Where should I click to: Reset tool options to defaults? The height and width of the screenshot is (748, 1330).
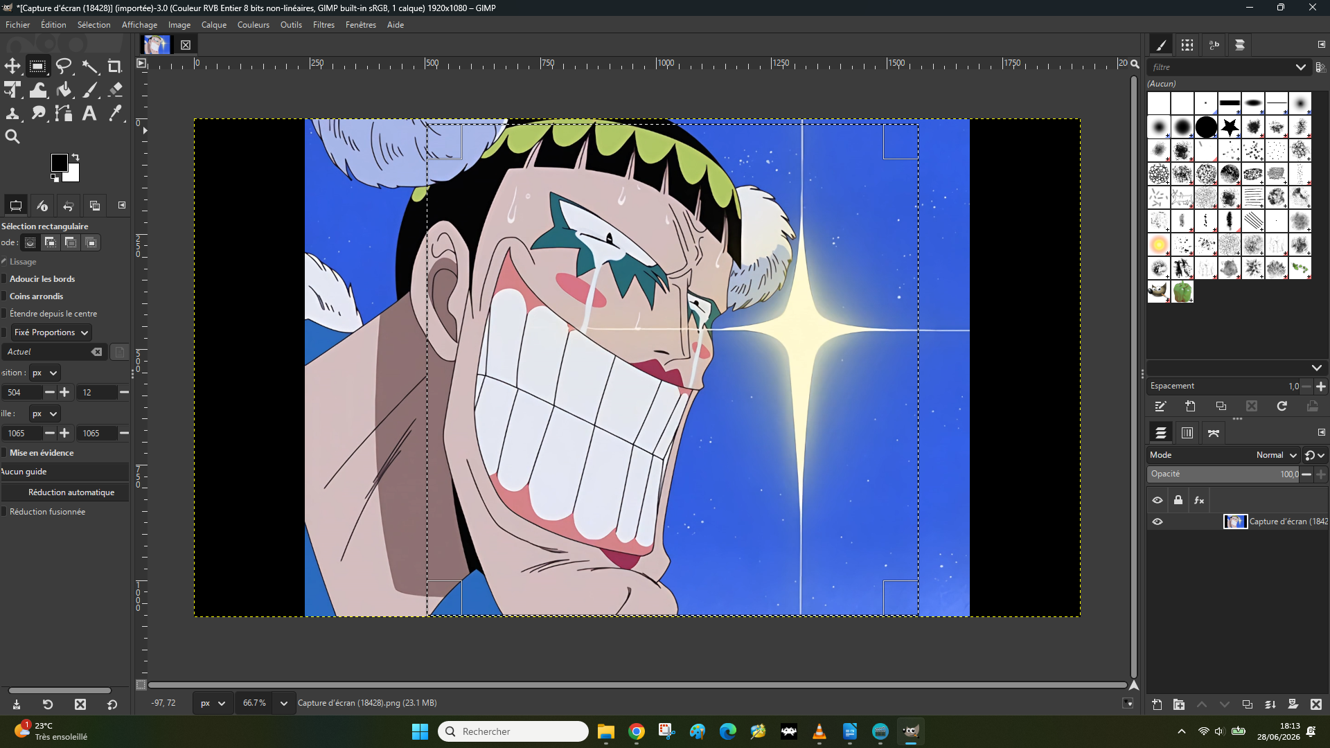[x=112, y=704]
